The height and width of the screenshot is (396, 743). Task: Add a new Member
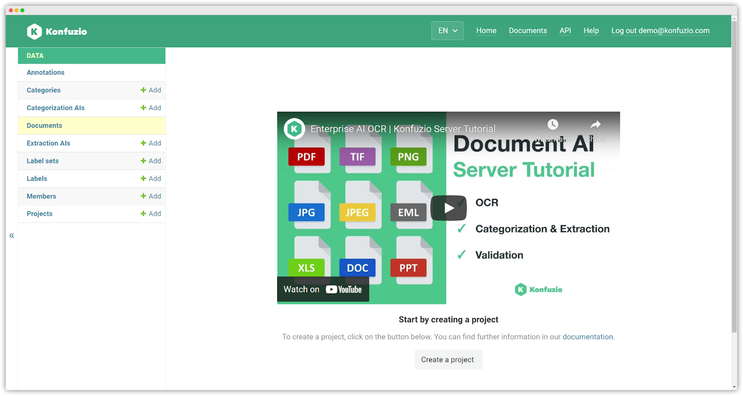151,196
